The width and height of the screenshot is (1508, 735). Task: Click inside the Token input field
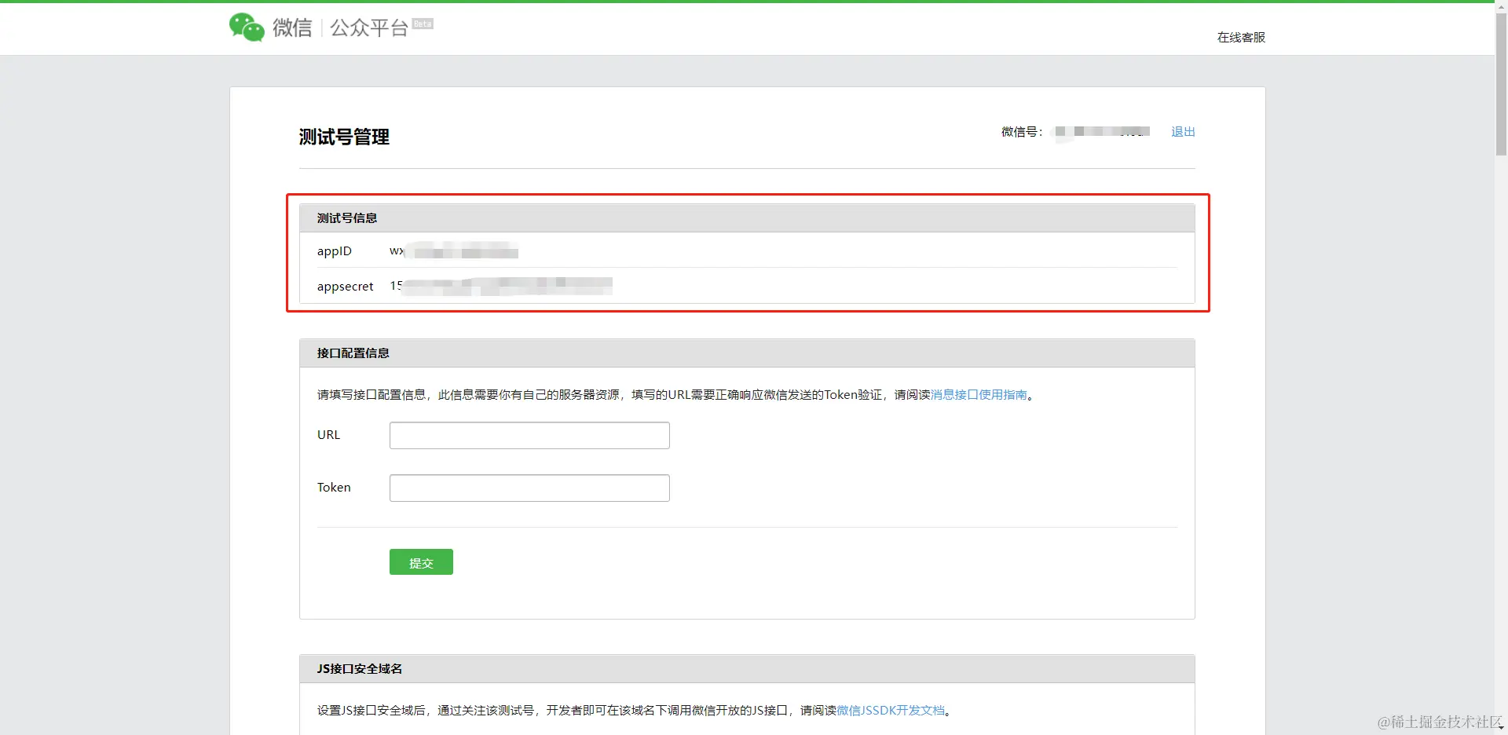[529, 488]
